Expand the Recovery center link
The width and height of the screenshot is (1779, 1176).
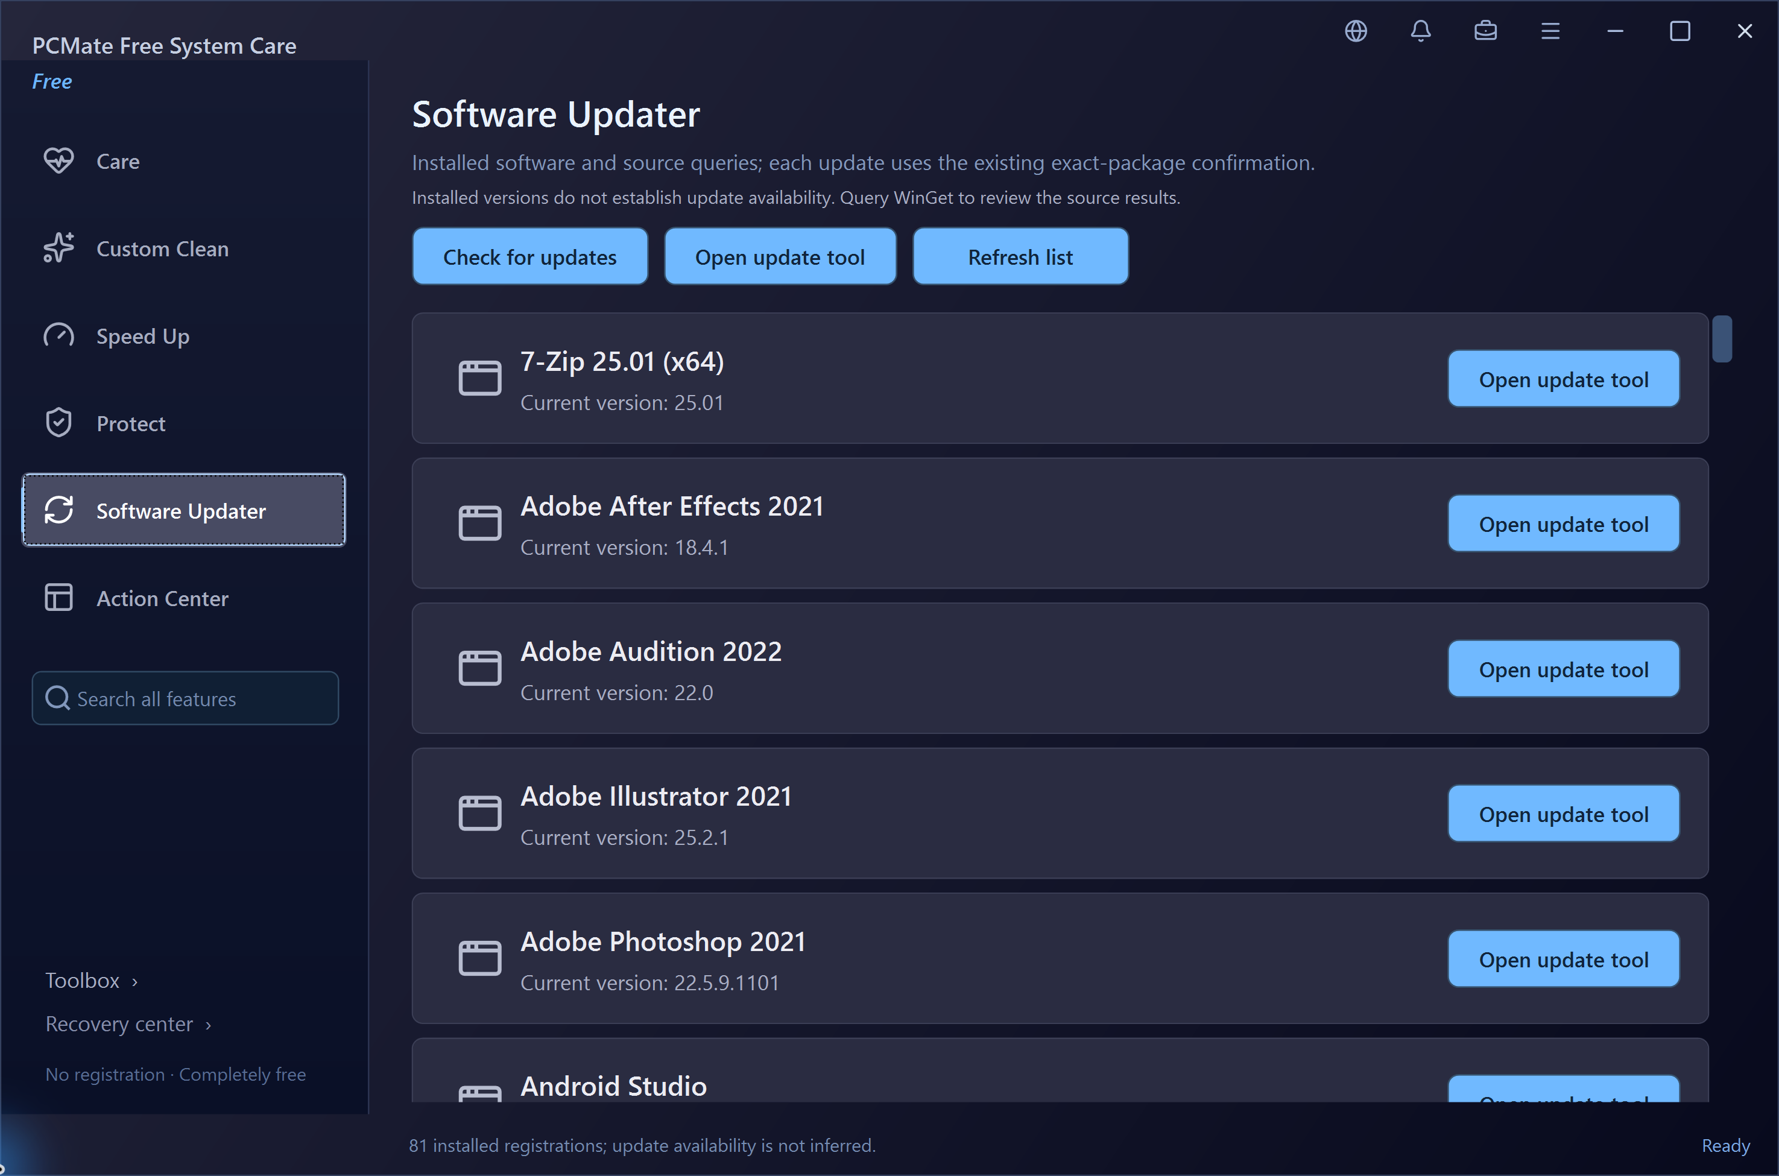pos(128,1024)
